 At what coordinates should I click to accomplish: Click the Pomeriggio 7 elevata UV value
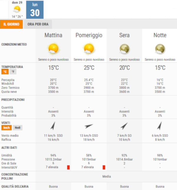pos(88,167)
